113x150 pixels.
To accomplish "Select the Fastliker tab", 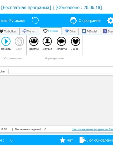I will pyautogui.click(x=51, y=31).
